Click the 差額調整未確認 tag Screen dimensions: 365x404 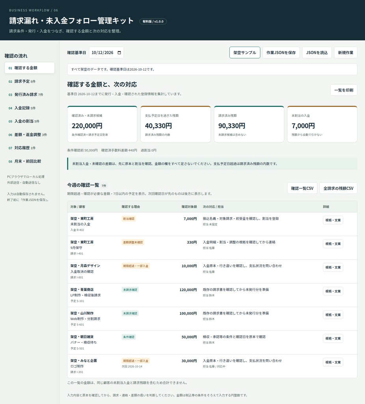click(133, 243)
